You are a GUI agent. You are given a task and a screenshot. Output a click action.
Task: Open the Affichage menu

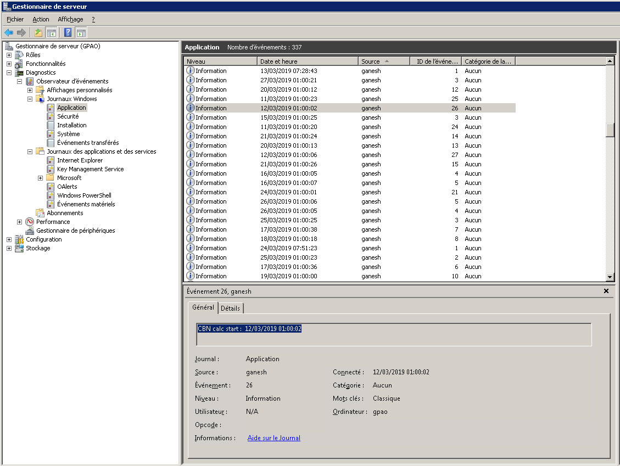70,19
